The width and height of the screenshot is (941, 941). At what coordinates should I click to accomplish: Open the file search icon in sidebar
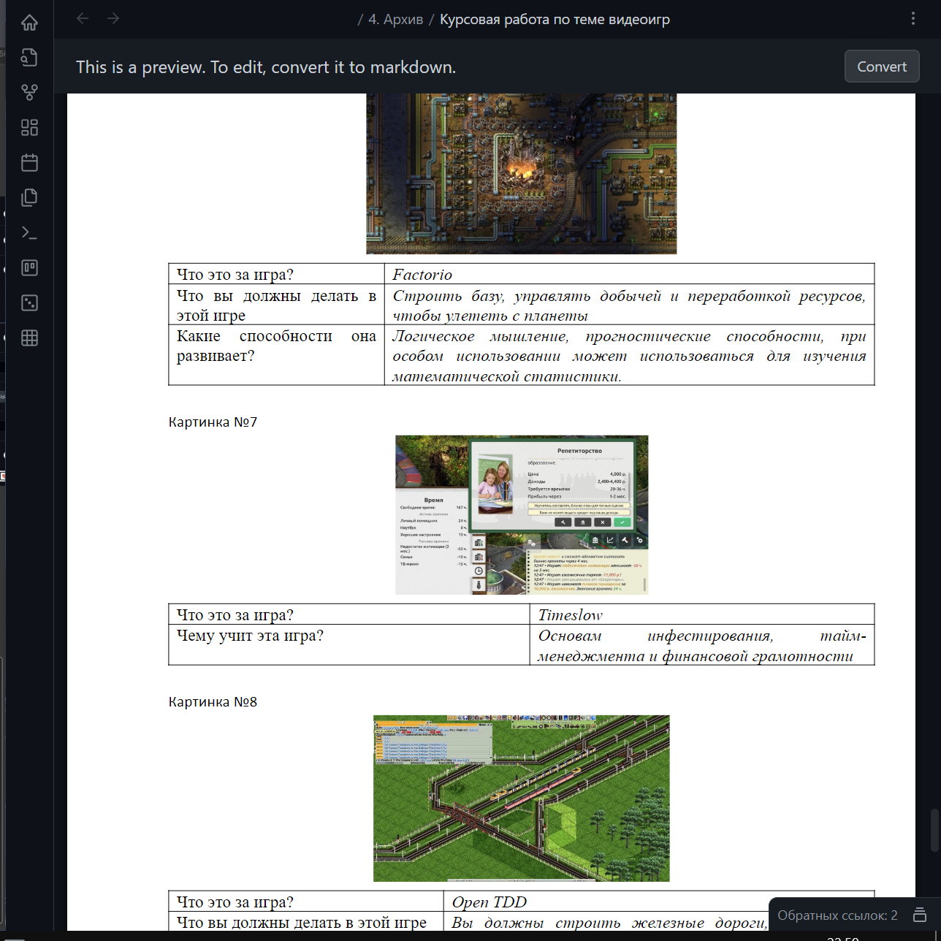tap(29, 58)
